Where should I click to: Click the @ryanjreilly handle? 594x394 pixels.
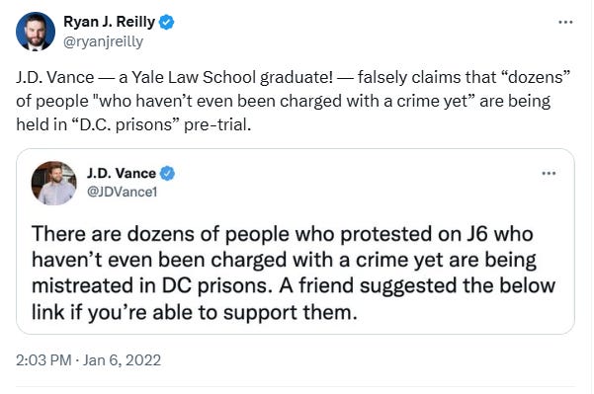(103, 41)
